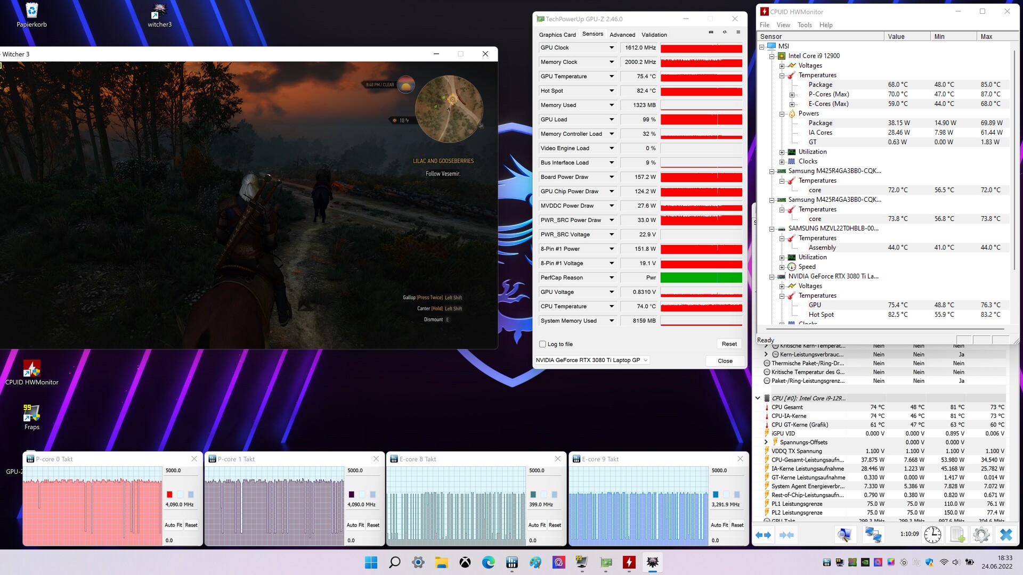Open HWiNFO sensor settings gear icon
The image size is (1023, 575).
[981, 535]
